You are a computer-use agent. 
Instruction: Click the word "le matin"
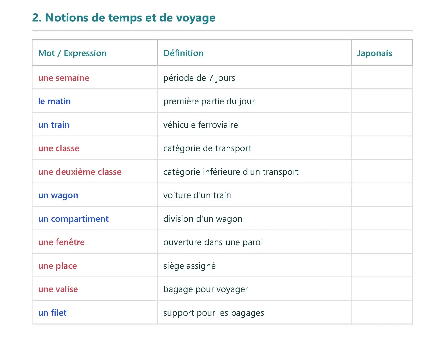coord(55,101)
